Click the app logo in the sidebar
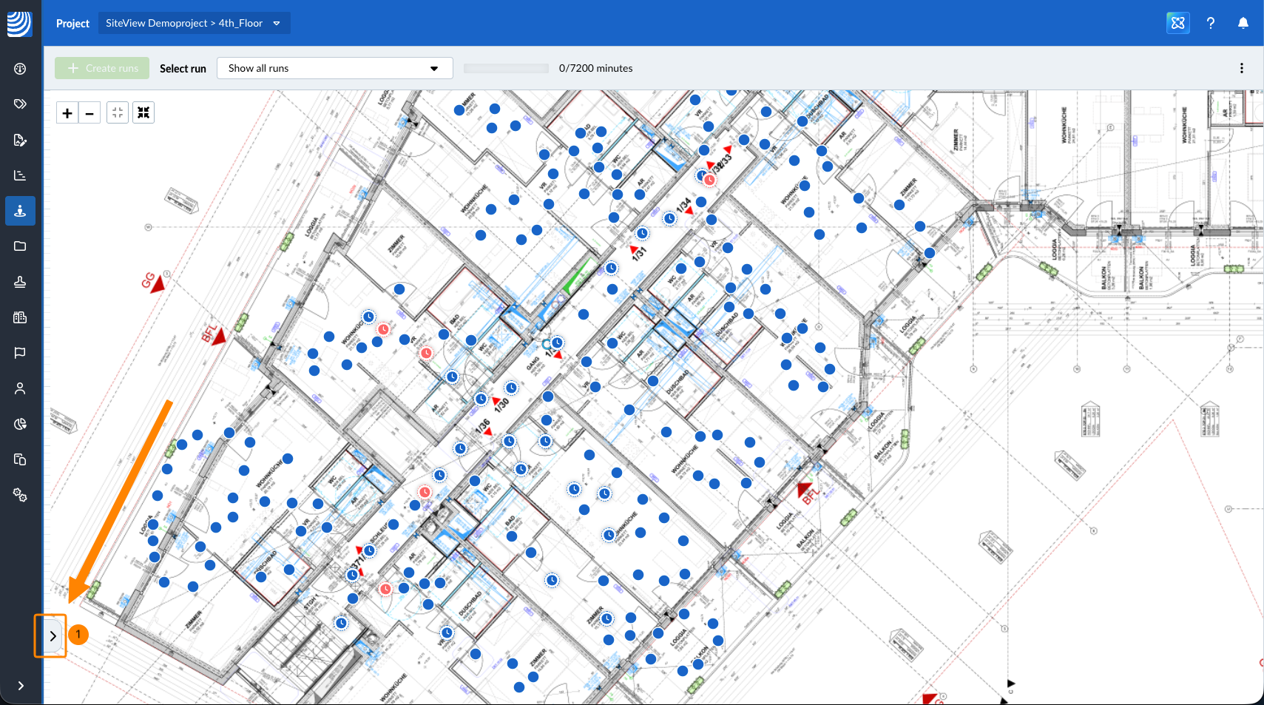Screen dimensions: 1264x705 (x=20, y=23)
